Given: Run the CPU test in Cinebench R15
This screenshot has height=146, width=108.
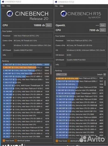Looking at the screenshot, I should click(103, 30).
